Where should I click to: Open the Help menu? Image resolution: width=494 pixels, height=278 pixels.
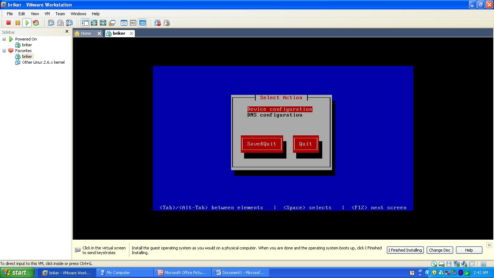pos(96,14)
